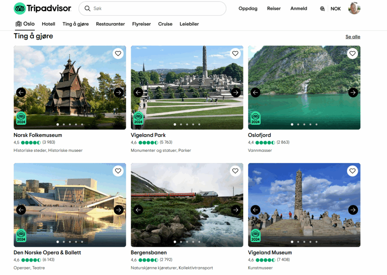This screenshot has width=387, height=275.
Task: Advance to the next photo of Norsk Folkemuseum
Action: (118, 92)
